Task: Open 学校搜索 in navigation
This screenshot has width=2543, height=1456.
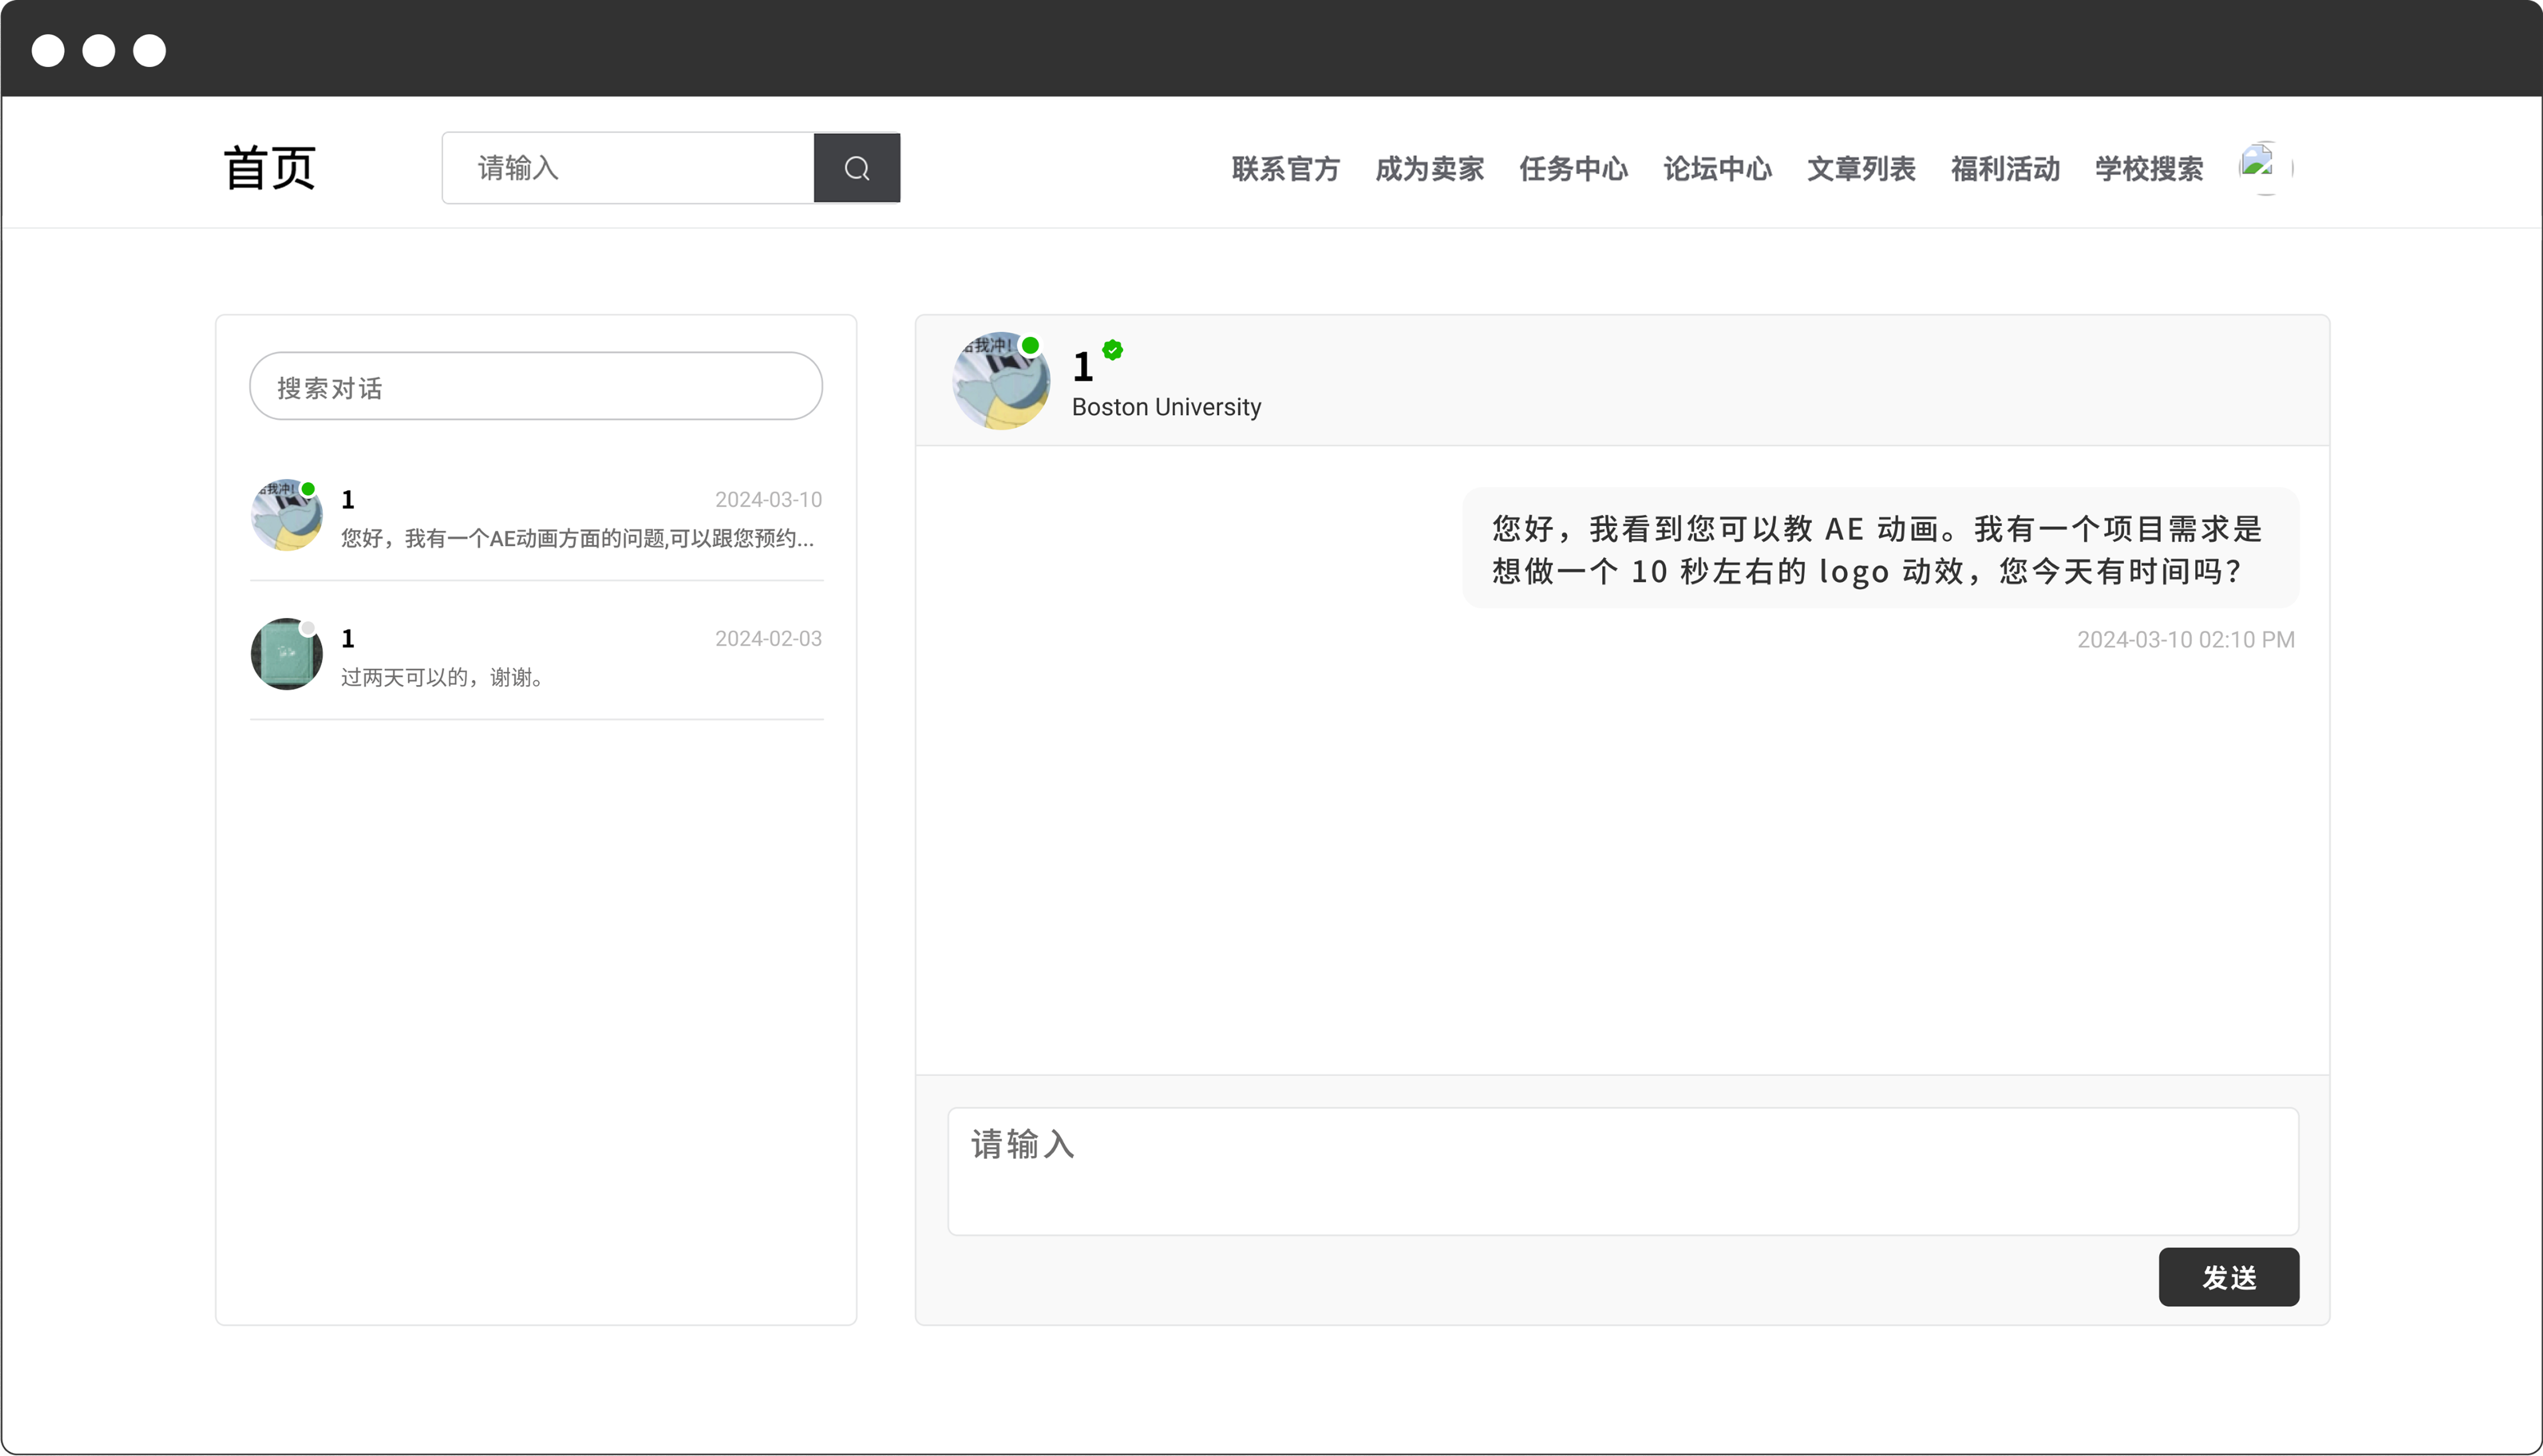Action: tap(2150, 169)
